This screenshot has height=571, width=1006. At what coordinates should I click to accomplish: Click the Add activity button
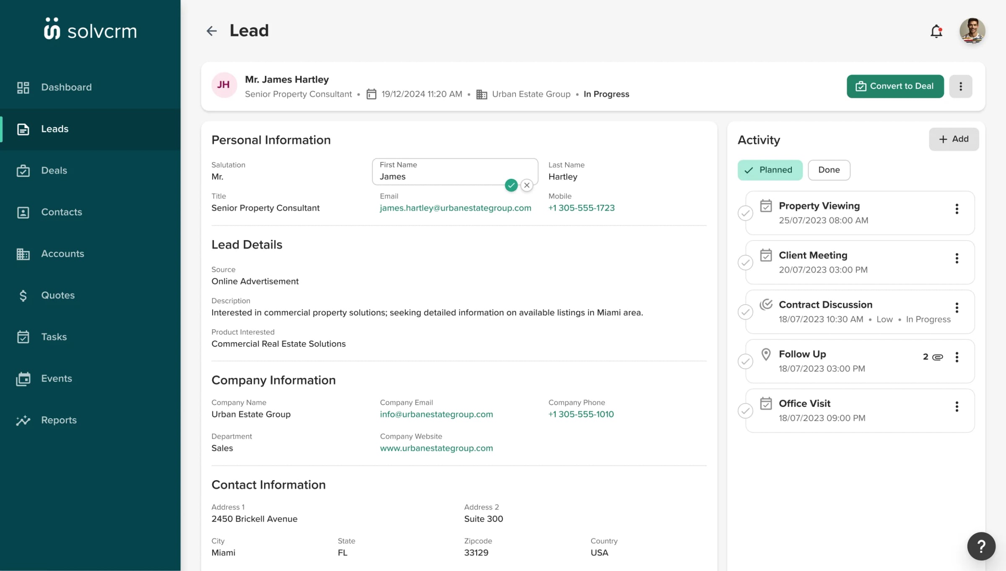[x=954, y=140]
